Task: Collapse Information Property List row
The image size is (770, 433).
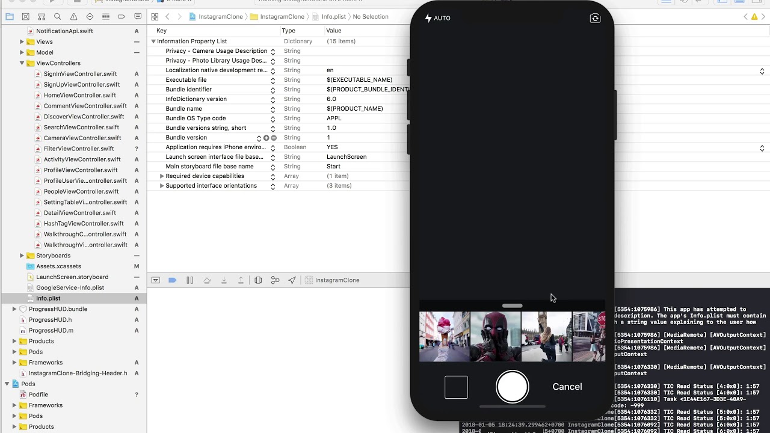Action: click(153, 41)
